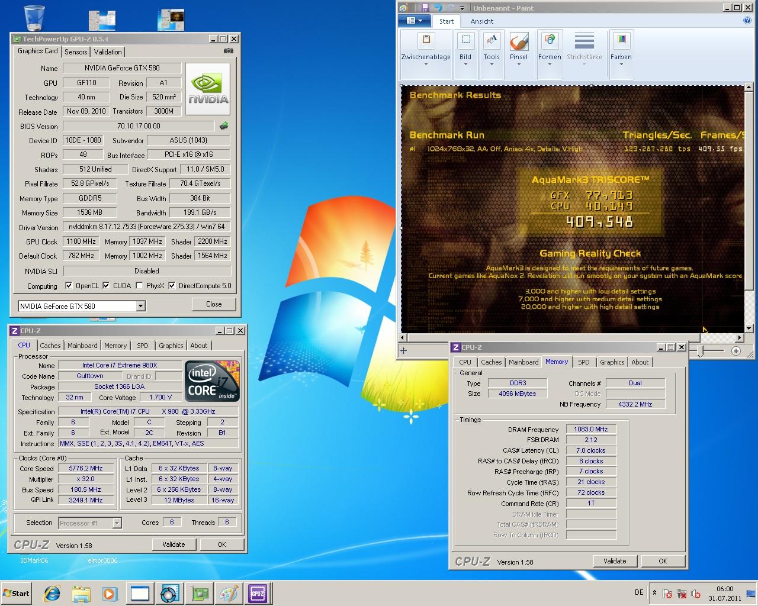Open the Mainboard tab in left CPU-Z window
Screen dimensions: 758x606
point(82,346)
